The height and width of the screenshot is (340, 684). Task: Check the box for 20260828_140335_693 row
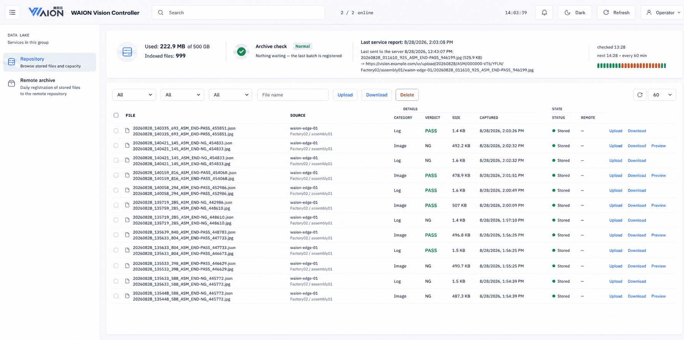[116, 131]
